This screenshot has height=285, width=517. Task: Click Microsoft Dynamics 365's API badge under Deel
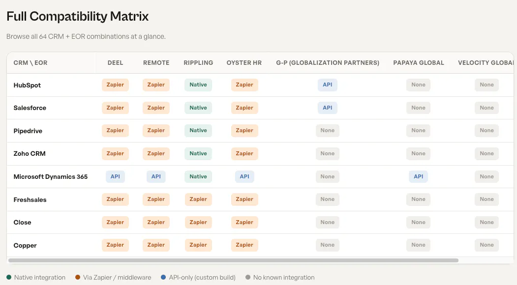click(115, 176)
